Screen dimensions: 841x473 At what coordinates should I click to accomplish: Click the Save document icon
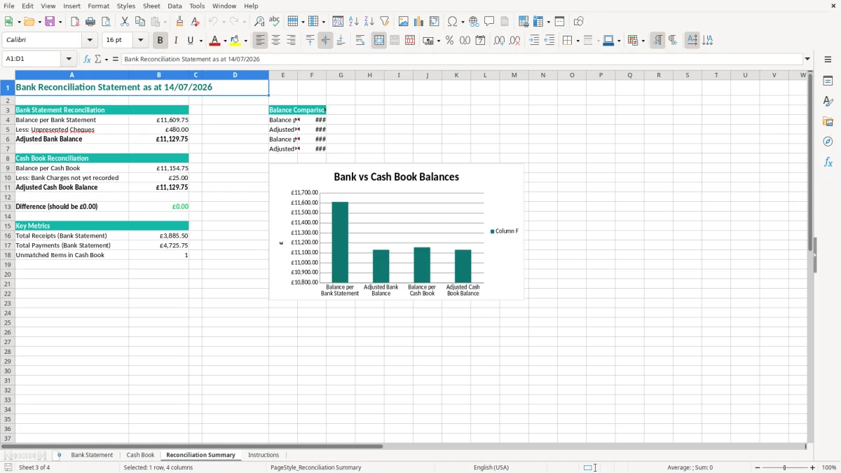pyautogui.click(x=50, y=22)
